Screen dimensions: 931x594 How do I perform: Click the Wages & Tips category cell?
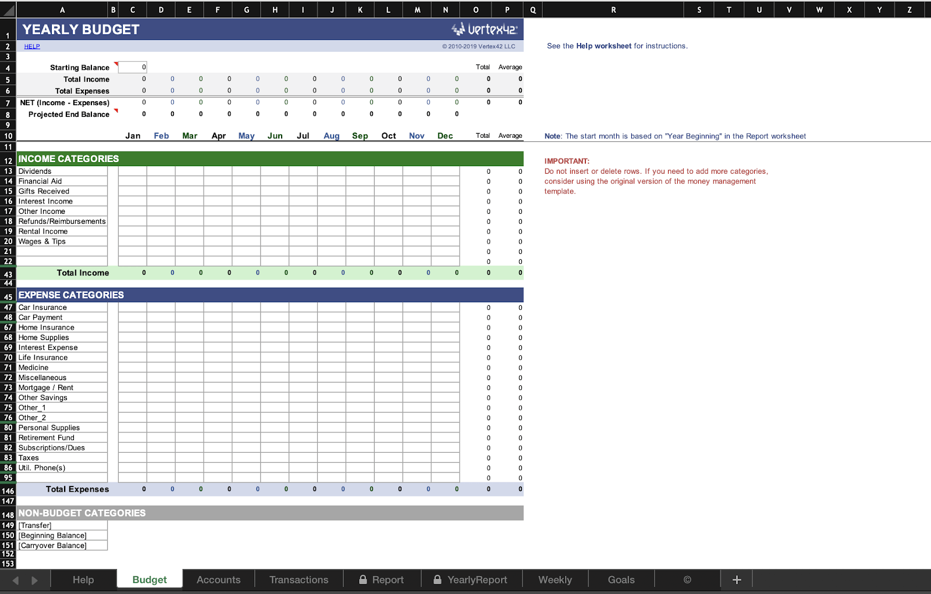[41, 241]
